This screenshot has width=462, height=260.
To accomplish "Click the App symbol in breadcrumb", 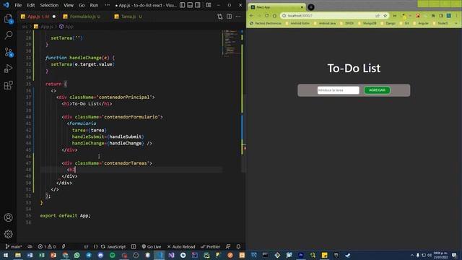I will (x=66, y=27).
